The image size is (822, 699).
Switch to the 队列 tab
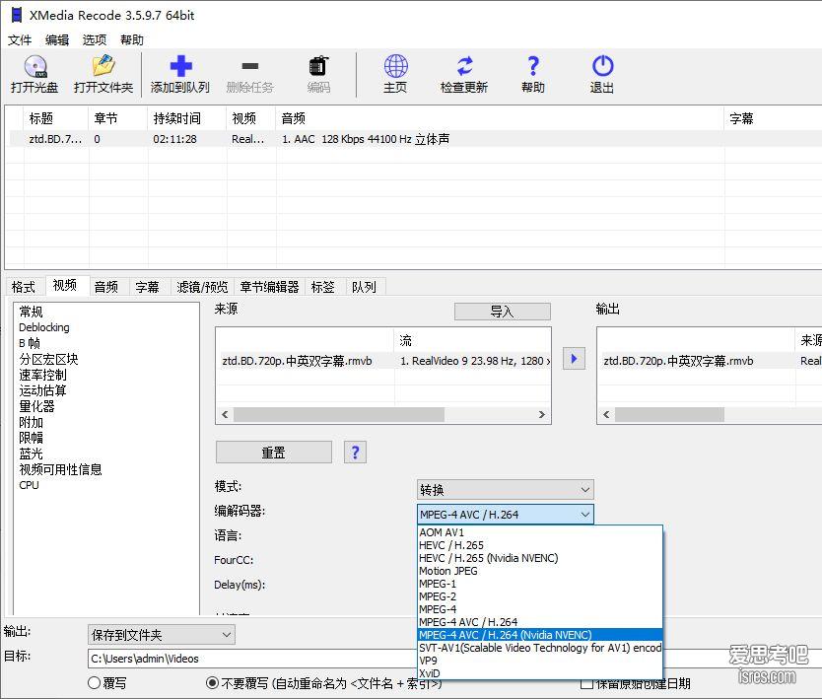coord(365,287)
